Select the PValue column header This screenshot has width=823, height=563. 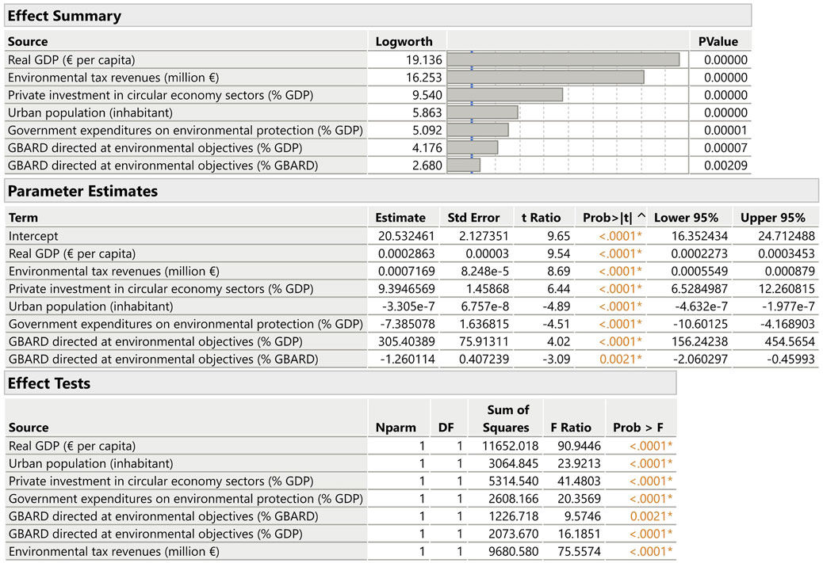tap(718, 41)
